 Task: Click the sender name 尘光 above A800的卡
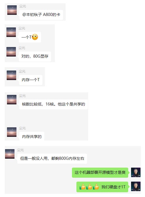[23, 6]
